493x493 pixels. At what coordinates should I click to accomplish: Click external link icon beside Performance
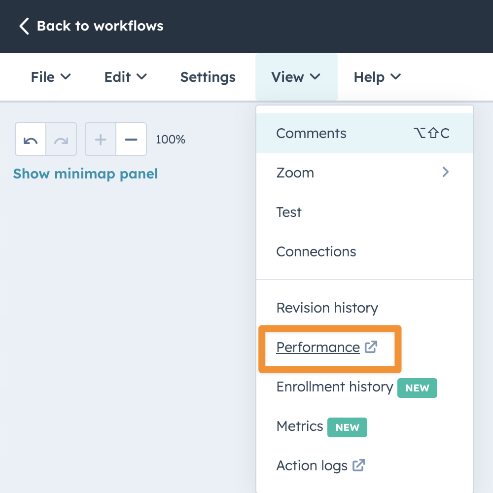coord(371,347)
